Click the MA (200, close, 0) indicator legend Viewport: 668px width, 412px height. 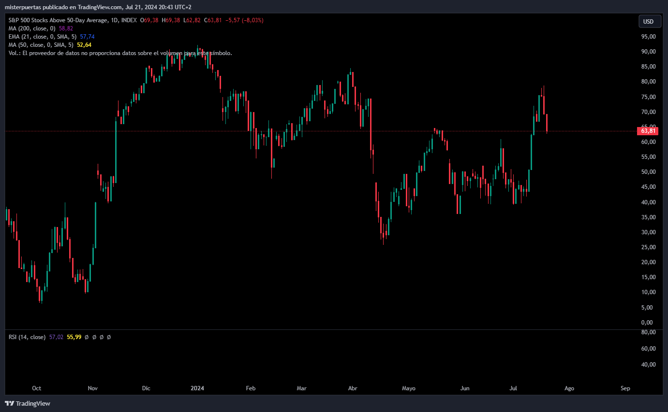[32, 28]
